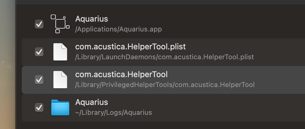Uncheck the Aquarius.app checkbox

pyautogui.click(x=39, y=24)
